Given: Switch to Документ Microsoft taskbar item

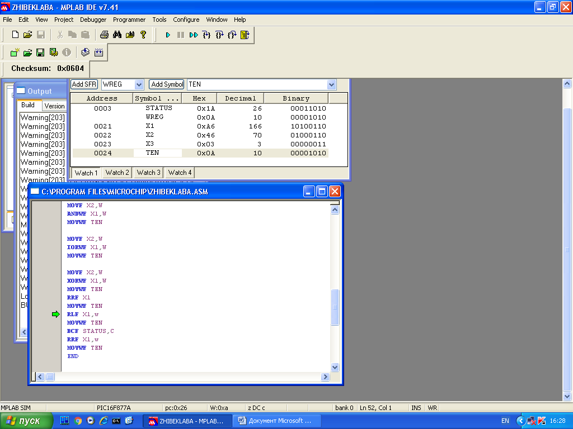Looking at the screenshot, I should tap(277, 421).
